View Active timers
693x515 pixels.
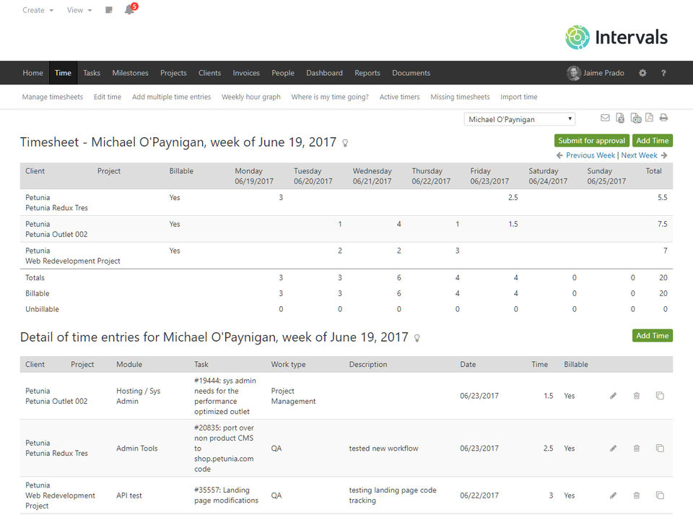pyautogui.click(x=399, y=97)
